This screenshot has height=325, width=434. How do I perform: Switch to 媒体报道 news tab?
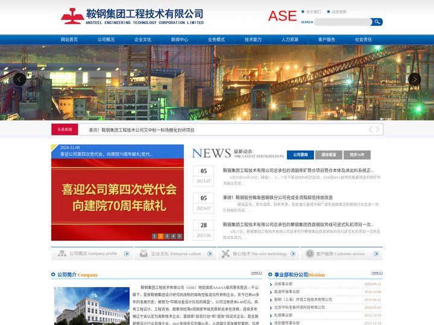tap(329, 155)
